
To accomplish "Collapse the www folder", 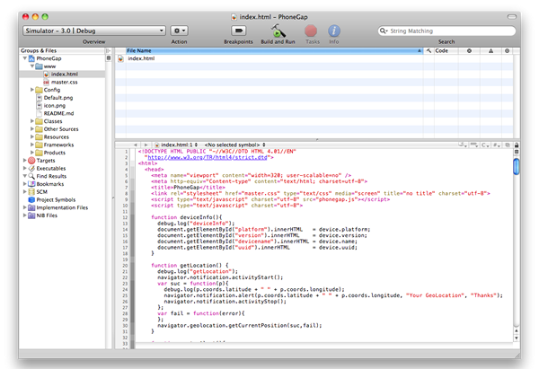I will 32,66.
